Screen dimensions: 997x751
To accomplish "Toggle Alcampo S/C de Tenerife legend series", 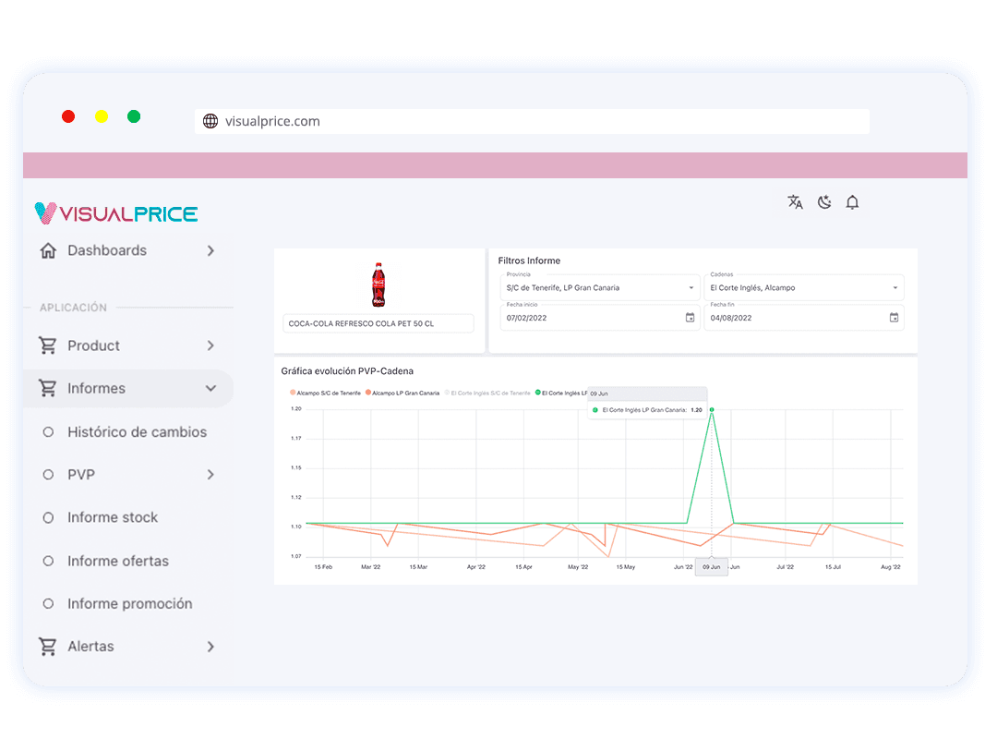I will 326,393.
